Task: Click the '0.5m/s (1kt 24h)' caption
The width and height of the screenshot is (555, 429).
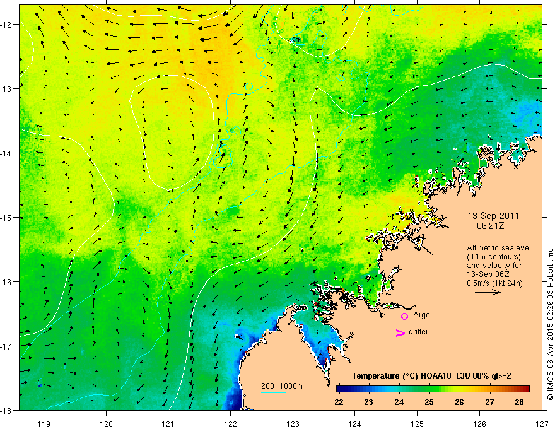Action: point(494,283)
